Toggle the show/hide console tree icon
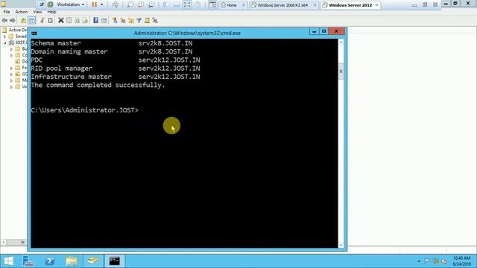Screen dimensions: 477x268 coord(31,20)
